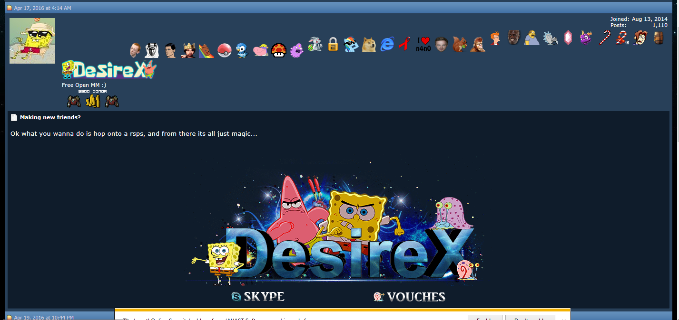Click the red-haired man face award
Screen dimensions: 679x320
point(136,49)
